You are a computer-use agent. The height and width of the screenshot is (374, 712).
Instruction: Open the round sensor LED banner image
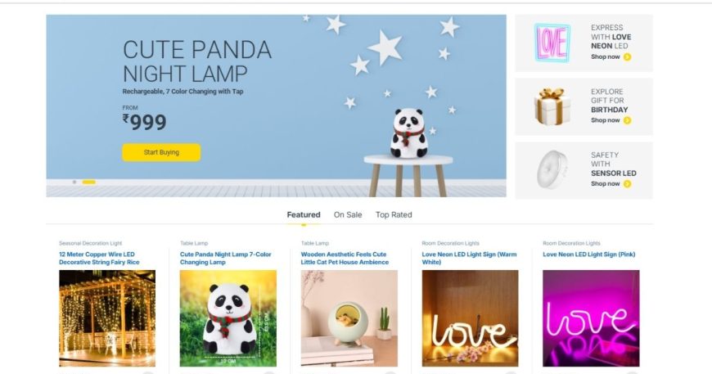coord(552,169)
